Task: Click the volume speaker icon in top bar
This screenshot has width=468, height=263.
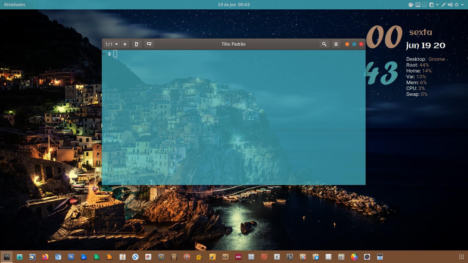Action: [450, 5]
